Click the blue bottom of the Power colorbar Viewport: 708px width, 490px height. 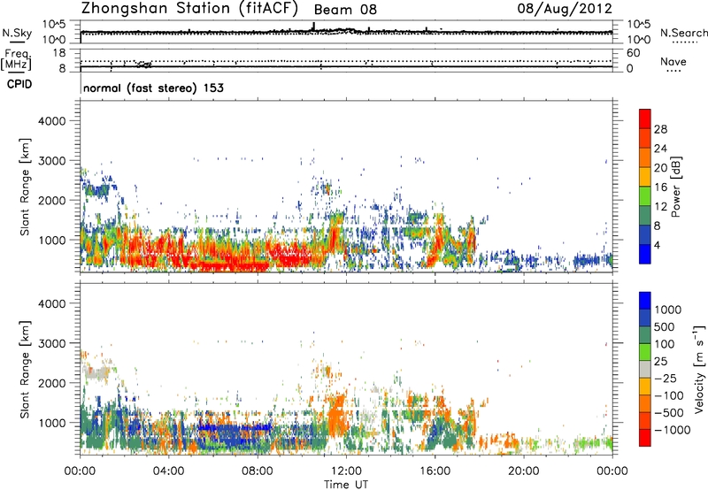click(645, 254)
